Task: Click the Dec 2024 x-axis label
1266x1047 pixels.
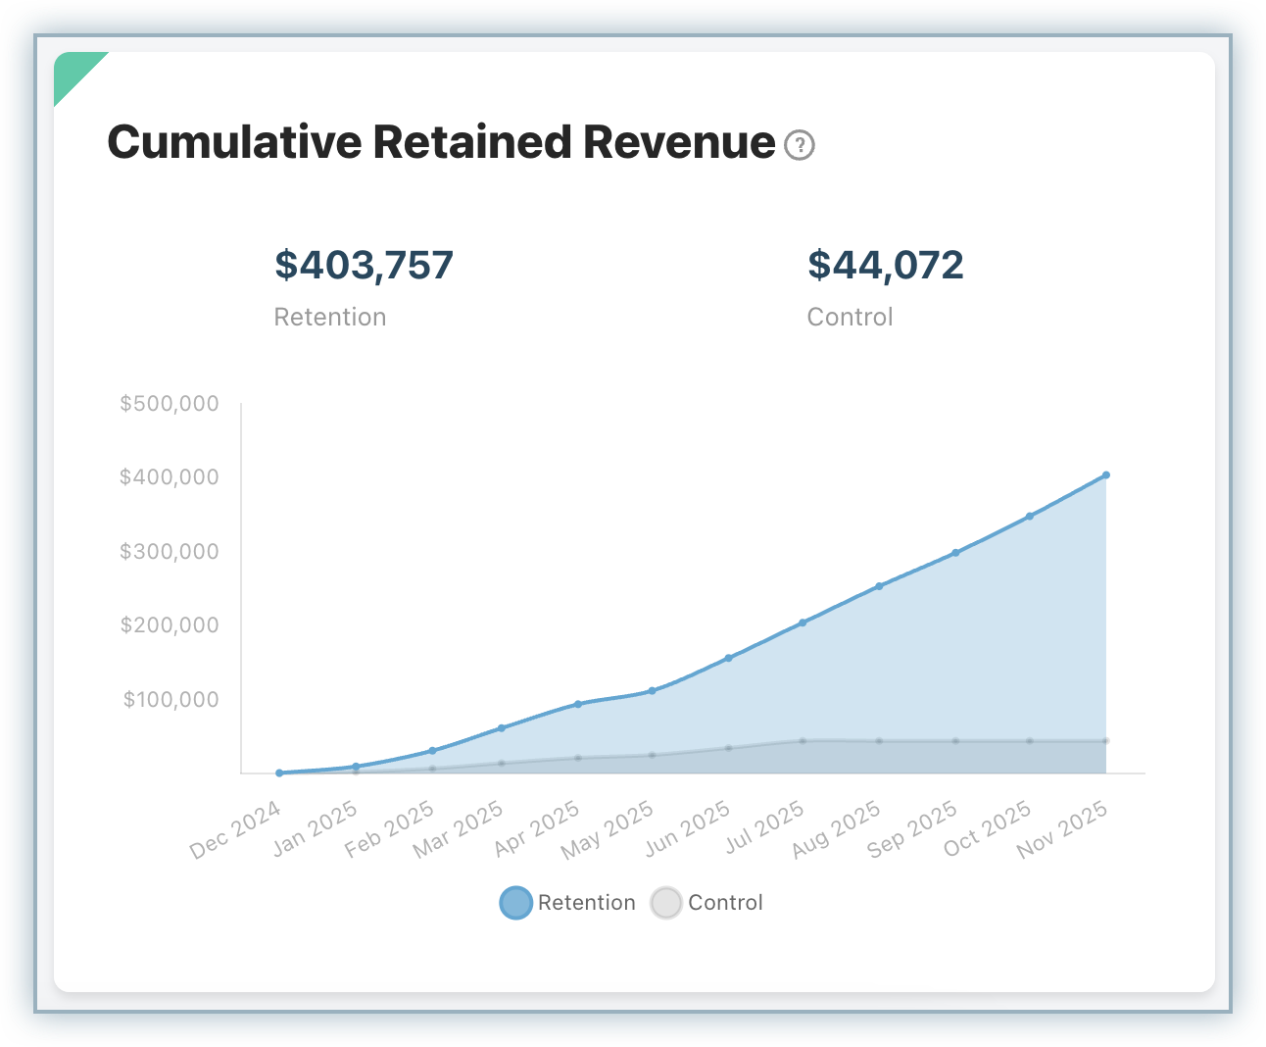Action: tap(236, 829)
